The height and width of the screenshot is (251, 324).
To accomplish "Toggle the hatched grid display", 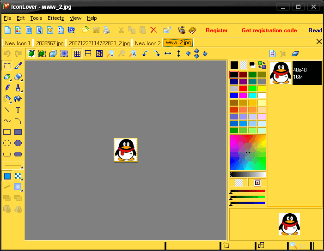I will 99,54.
